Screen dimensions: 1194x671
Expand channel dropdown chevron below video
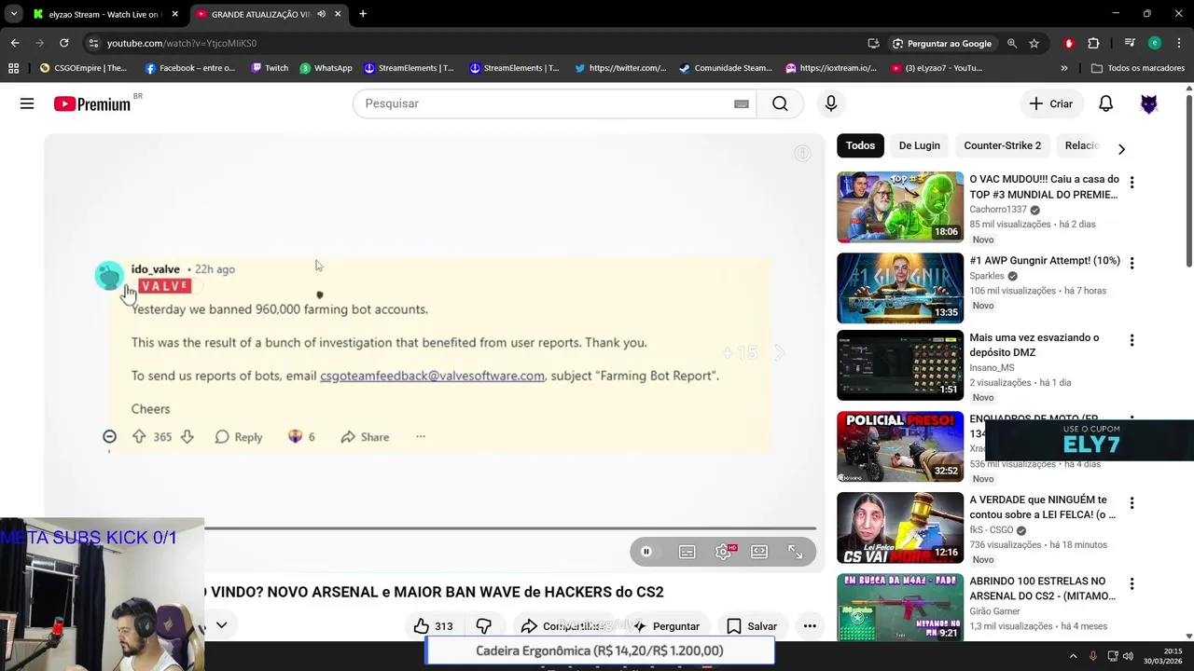221,624
